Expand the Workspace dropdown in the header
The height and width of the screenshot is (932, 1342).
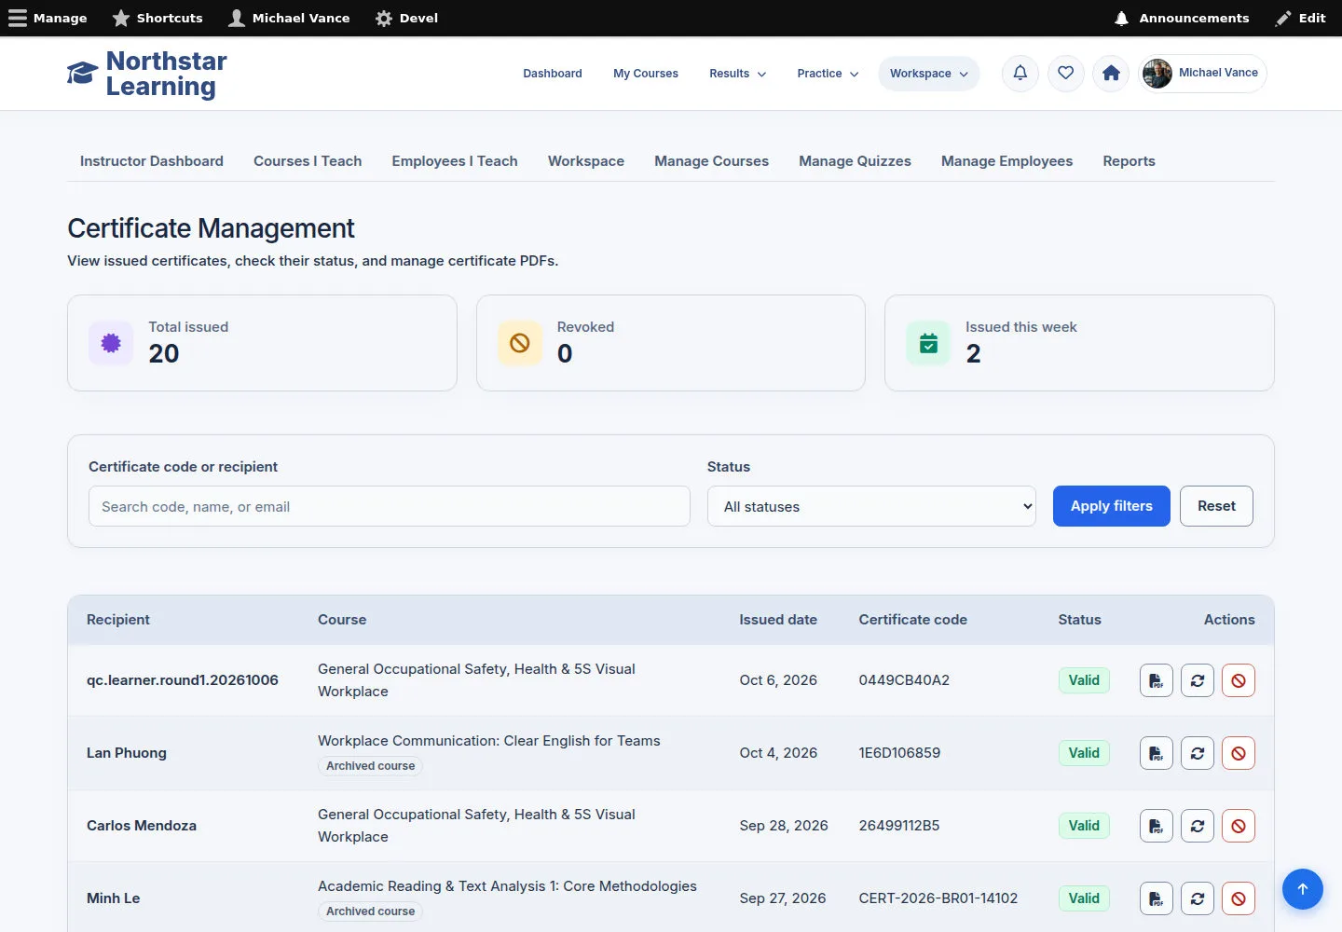point(929,74)
